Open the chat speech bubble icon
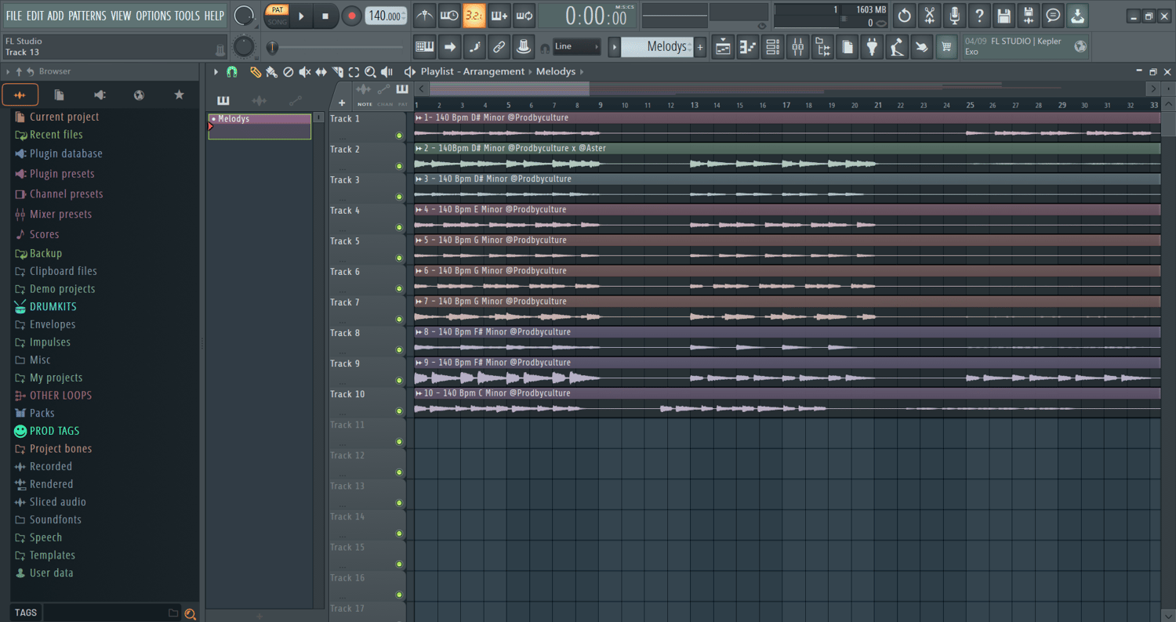 pyautogui.click(x=1053, y=15)
